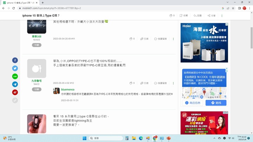Screen dimensions: 253x142
Task: Leave a comment on post #12
Action: tap(160, 83)
